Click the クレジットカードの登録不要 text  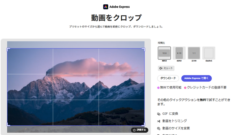tap(206, 88)
